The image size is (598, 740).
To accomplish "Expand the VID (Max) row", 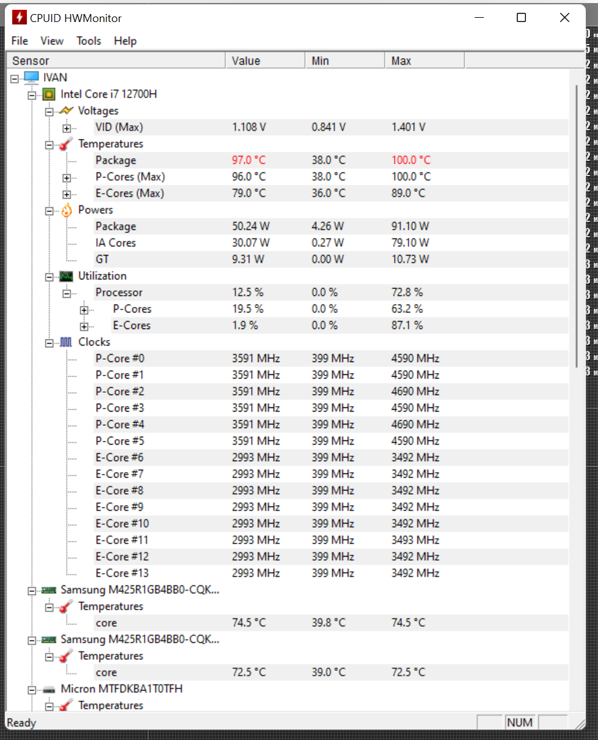I will click(66, 128).
